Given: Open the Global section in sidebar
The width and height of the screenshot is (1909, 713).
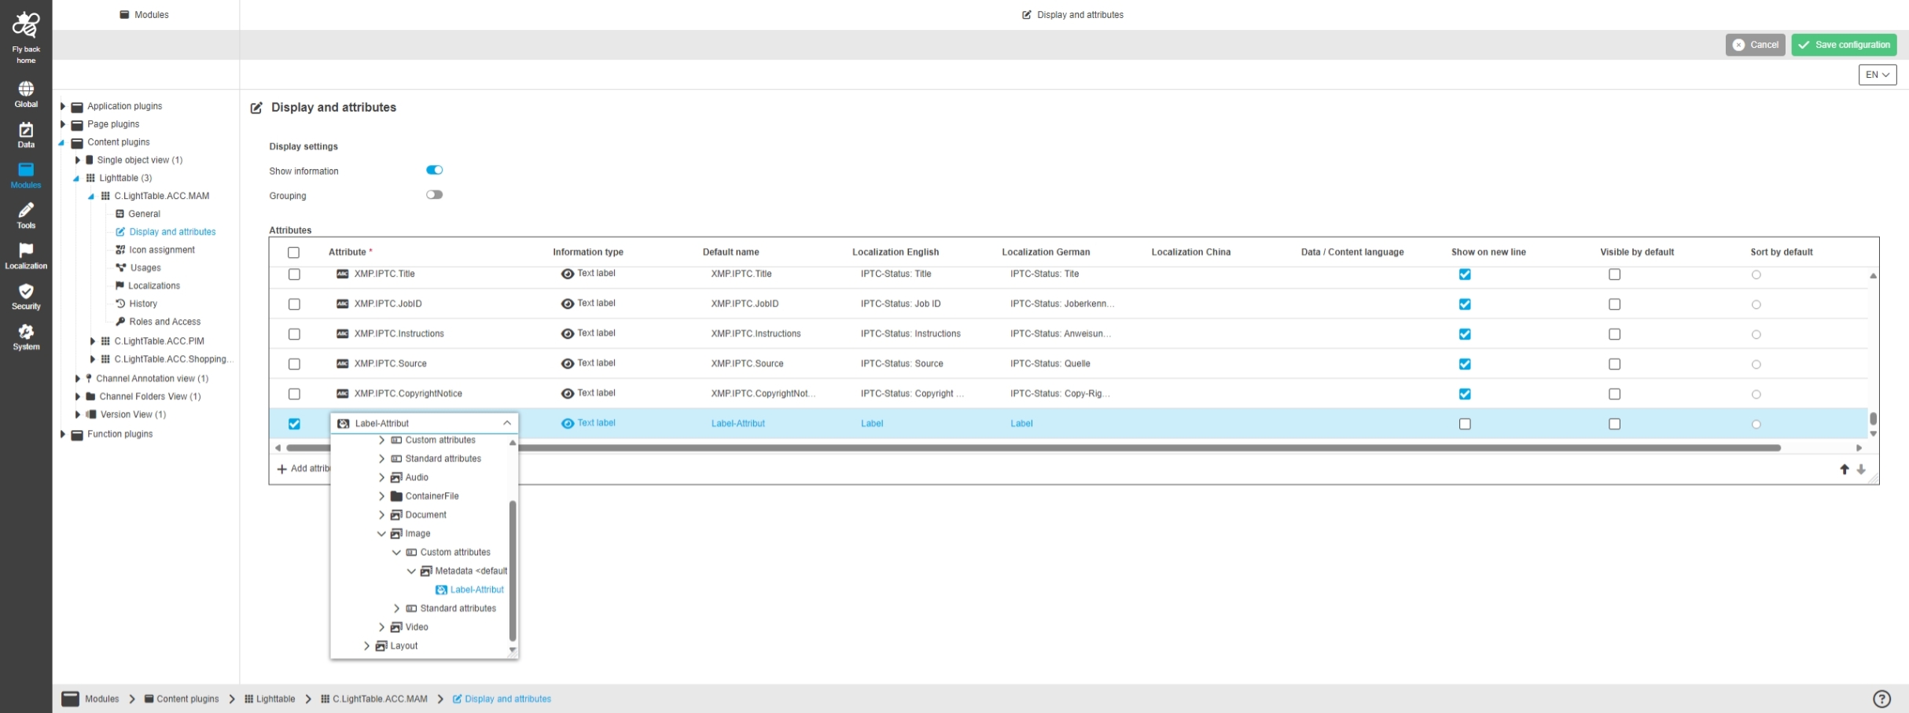Looking at the screenshot, I should (26, 89).
